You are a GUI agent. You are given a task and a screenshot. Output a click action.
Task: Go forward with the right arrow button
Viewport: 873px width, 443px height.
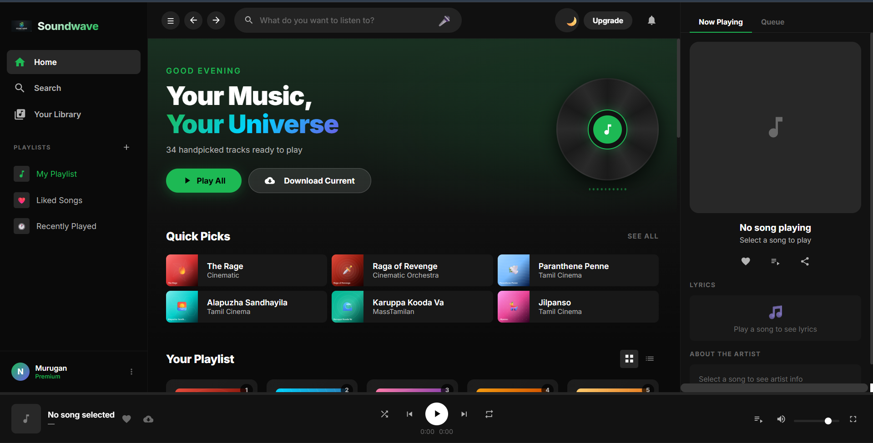(x=216, y=20)
